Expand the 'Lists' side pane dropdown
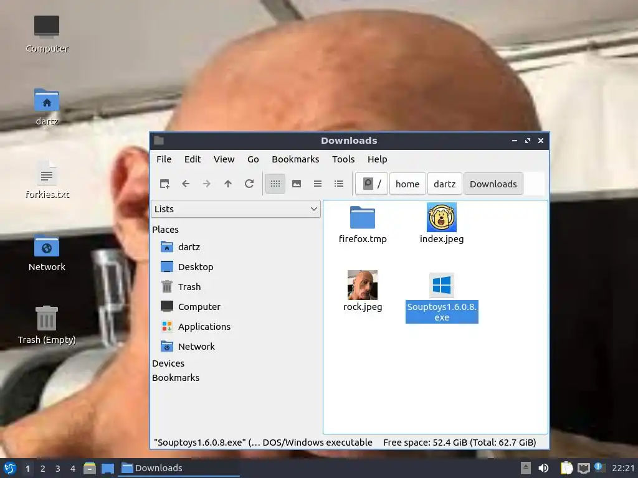 click(x=236, y=209)
